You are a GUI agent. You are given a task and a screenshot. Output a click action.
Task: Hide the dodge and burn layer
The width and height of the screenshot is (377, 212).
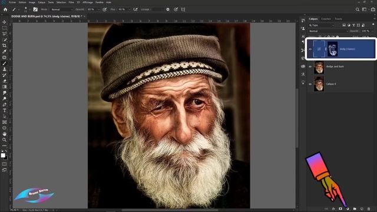tap(310, 67)
